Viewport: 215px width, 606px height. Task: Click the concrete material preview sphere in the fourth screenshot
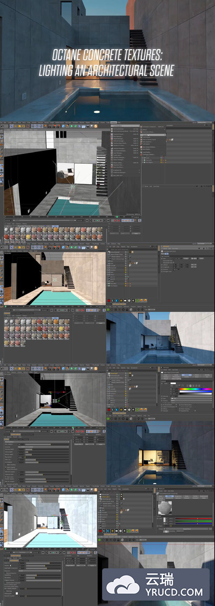tap(165, 507)
